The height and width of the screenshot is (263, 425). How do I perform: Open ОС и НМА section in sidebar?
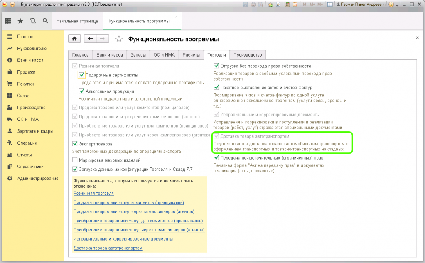pos(28,119)
